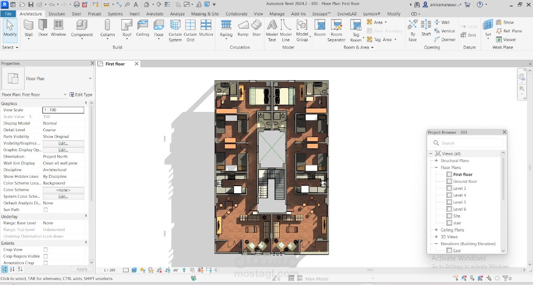The image size is (533, 285).
Task: Open the Massing & Site tab
Action: [x=205, y=14]
